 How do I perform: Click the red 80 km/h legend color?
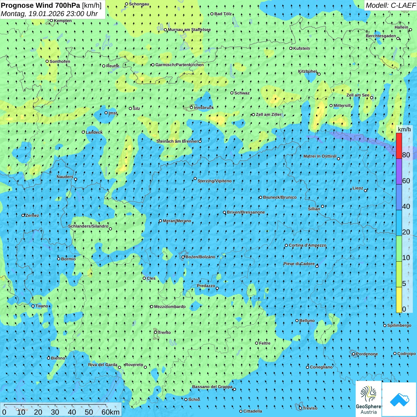(x=399, y=146)
